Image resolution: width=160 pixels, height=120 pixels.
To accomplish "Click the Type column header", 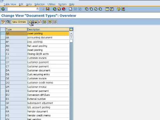I will tap(16, 29).
